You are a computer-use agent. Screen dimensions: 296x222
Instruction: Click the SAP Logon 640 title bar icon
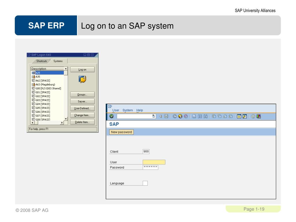(x=29, y=55)
